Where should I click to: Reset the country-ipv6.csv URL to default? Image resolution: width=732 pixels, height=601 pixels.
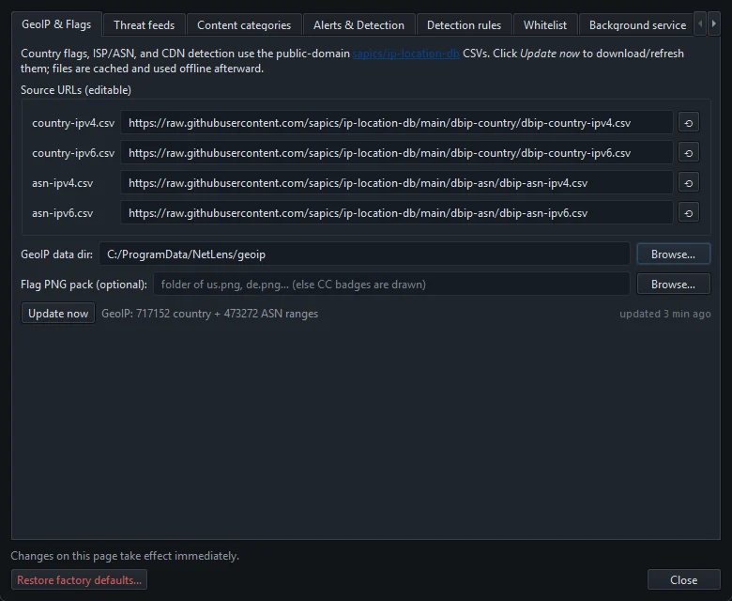point(688,153)
